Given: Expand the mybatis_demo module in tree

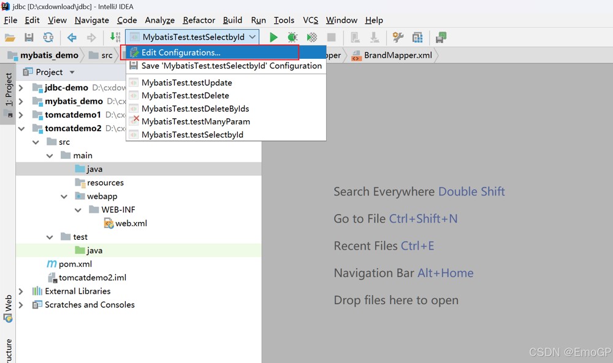Looking at the screenshot, I should [x=21, y=101].
